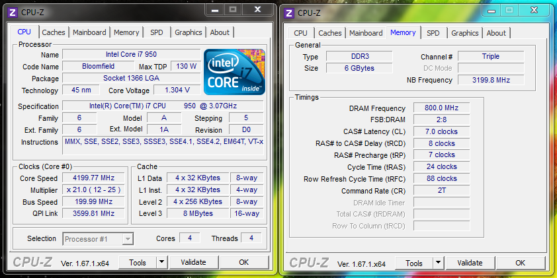Image resolution: width=557 pixels, height=278 pixels.
Task: Click the L1 Data value '8-way'
Action: pyautogui.click(x=247, y=178)
